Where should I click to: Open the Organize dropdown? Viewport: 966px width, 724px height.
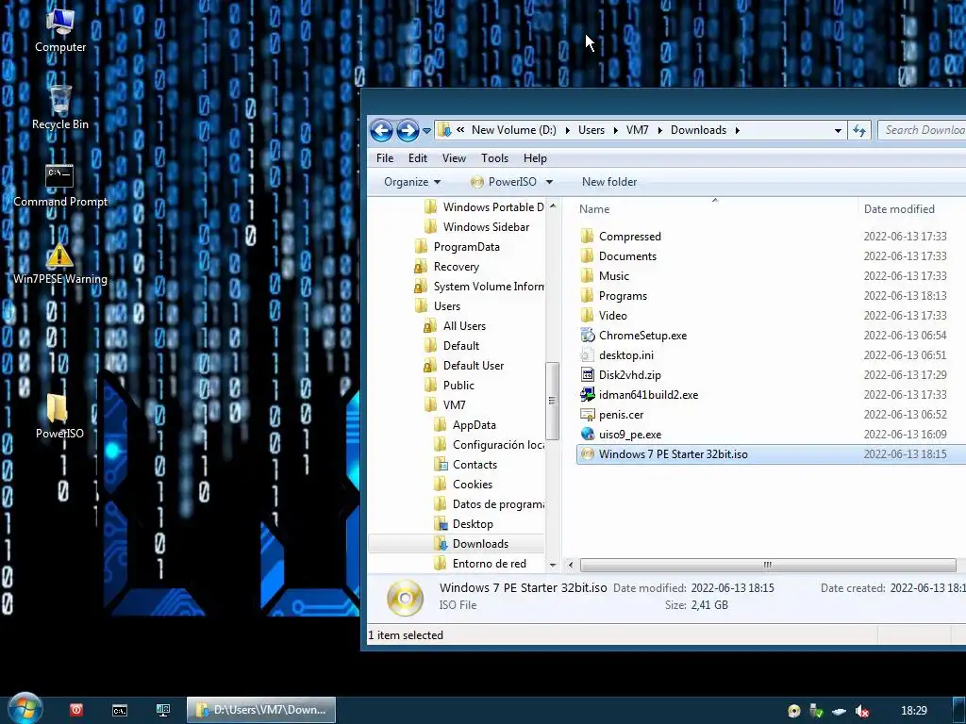412,182
